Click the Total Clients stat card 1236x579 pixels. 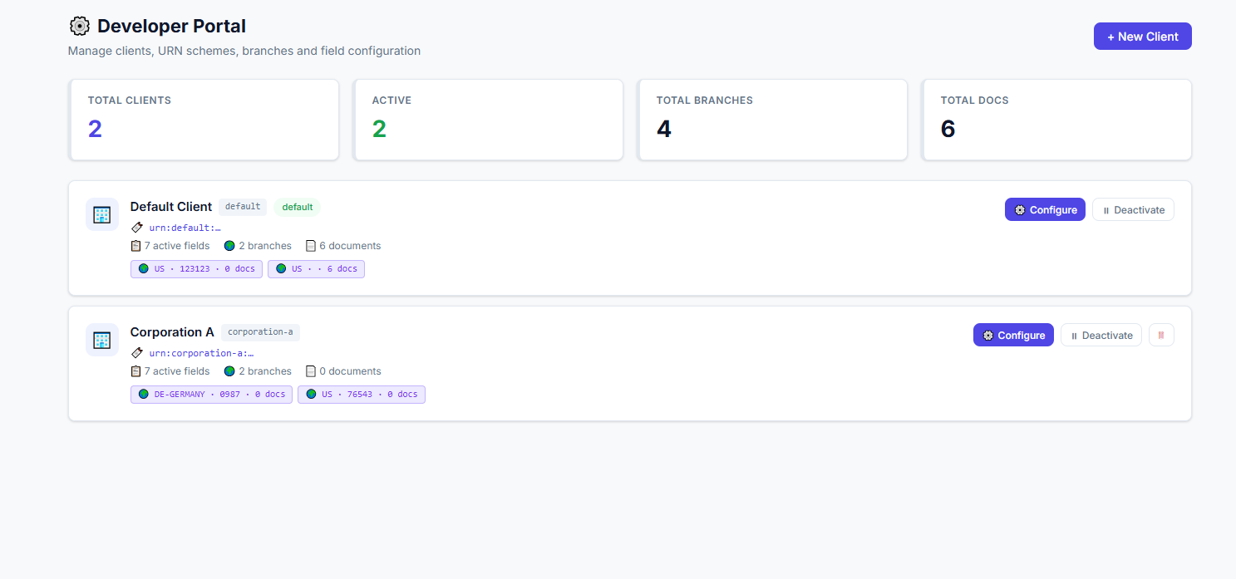pos(204,120)
